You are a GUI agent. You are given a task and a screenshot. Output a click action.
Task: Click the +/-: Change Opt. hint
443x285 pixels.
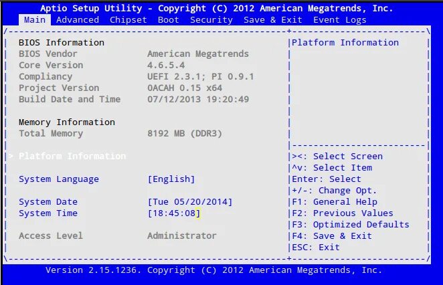tap(335, 191)
